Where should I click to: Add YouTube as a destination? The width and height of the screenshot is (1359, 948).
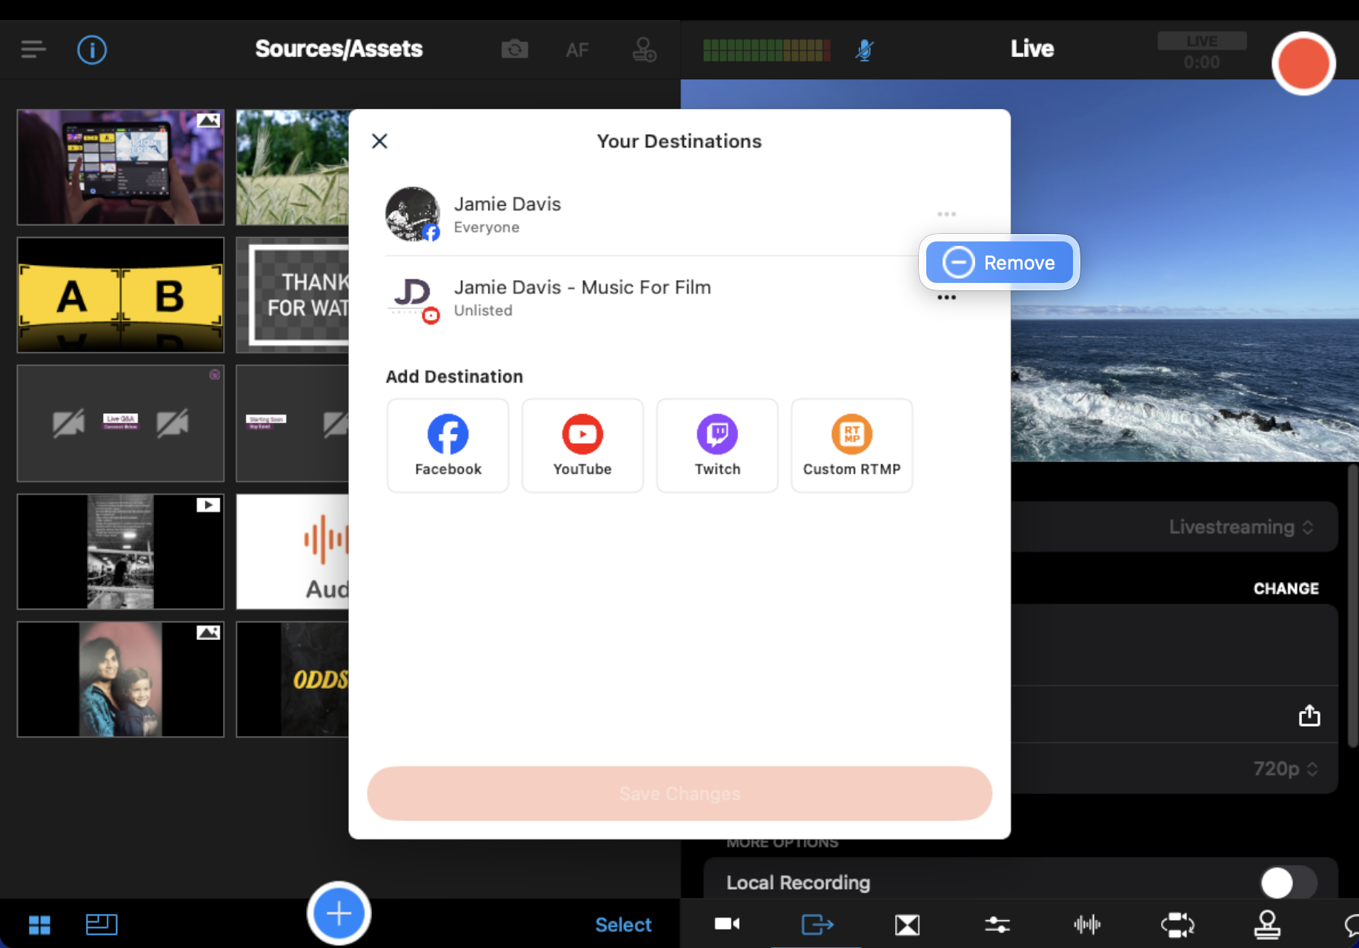coord(582,445)
